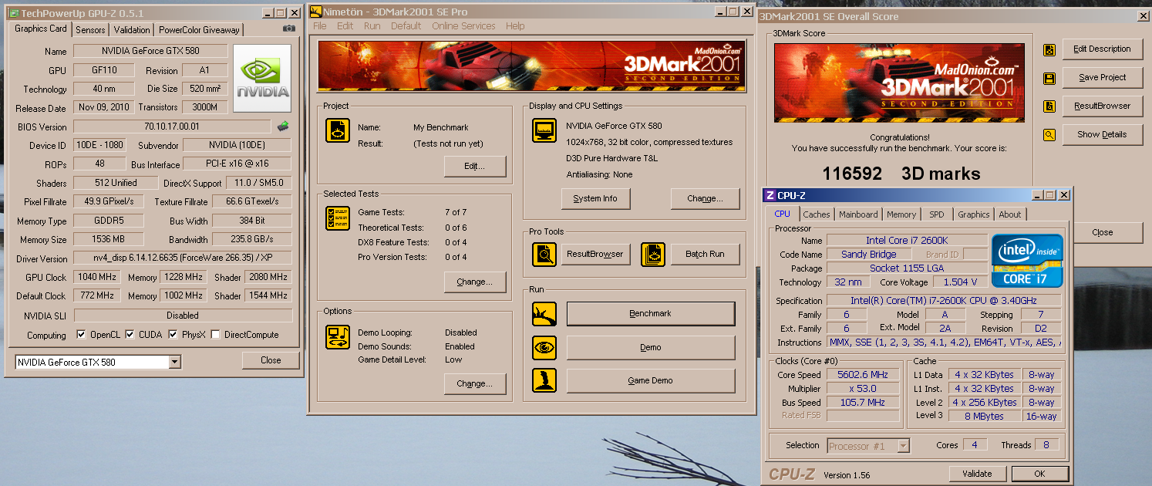Click the BIOS Version field in GPU-Z

pos(172,127)
